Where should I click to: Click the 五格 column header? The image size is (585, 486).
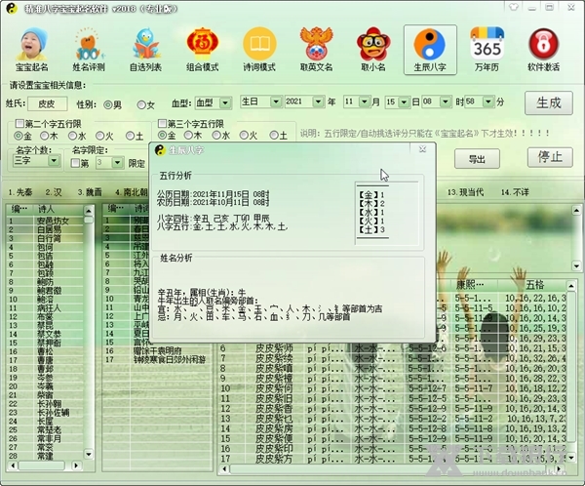point(534,285)
